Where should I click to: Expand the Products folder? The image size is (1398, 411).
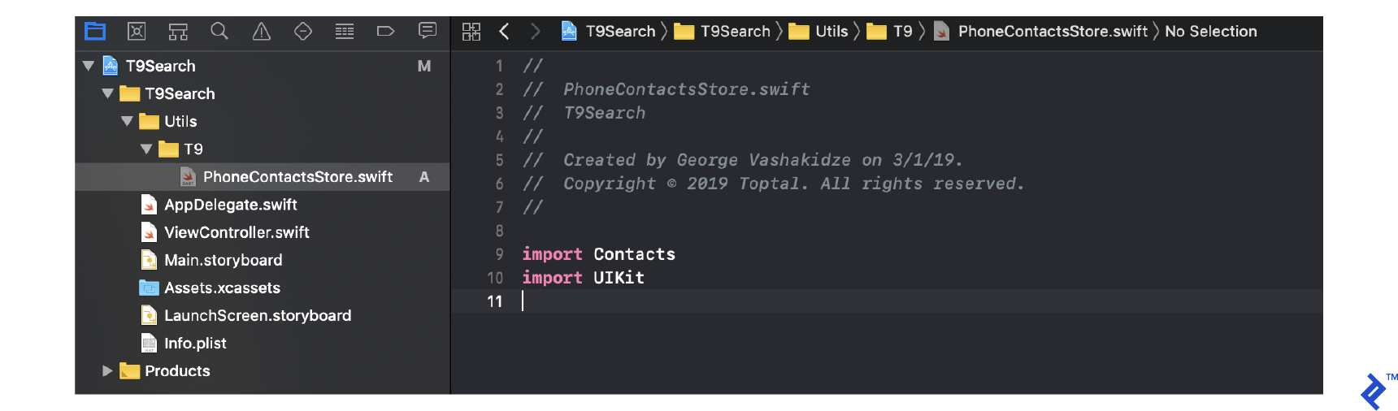(x=107, y=370)
